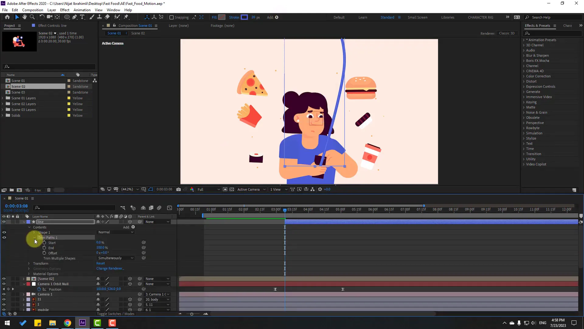The image size is (584, 329).
Task: Select the Type tool
Action: (x=82, y=17)
